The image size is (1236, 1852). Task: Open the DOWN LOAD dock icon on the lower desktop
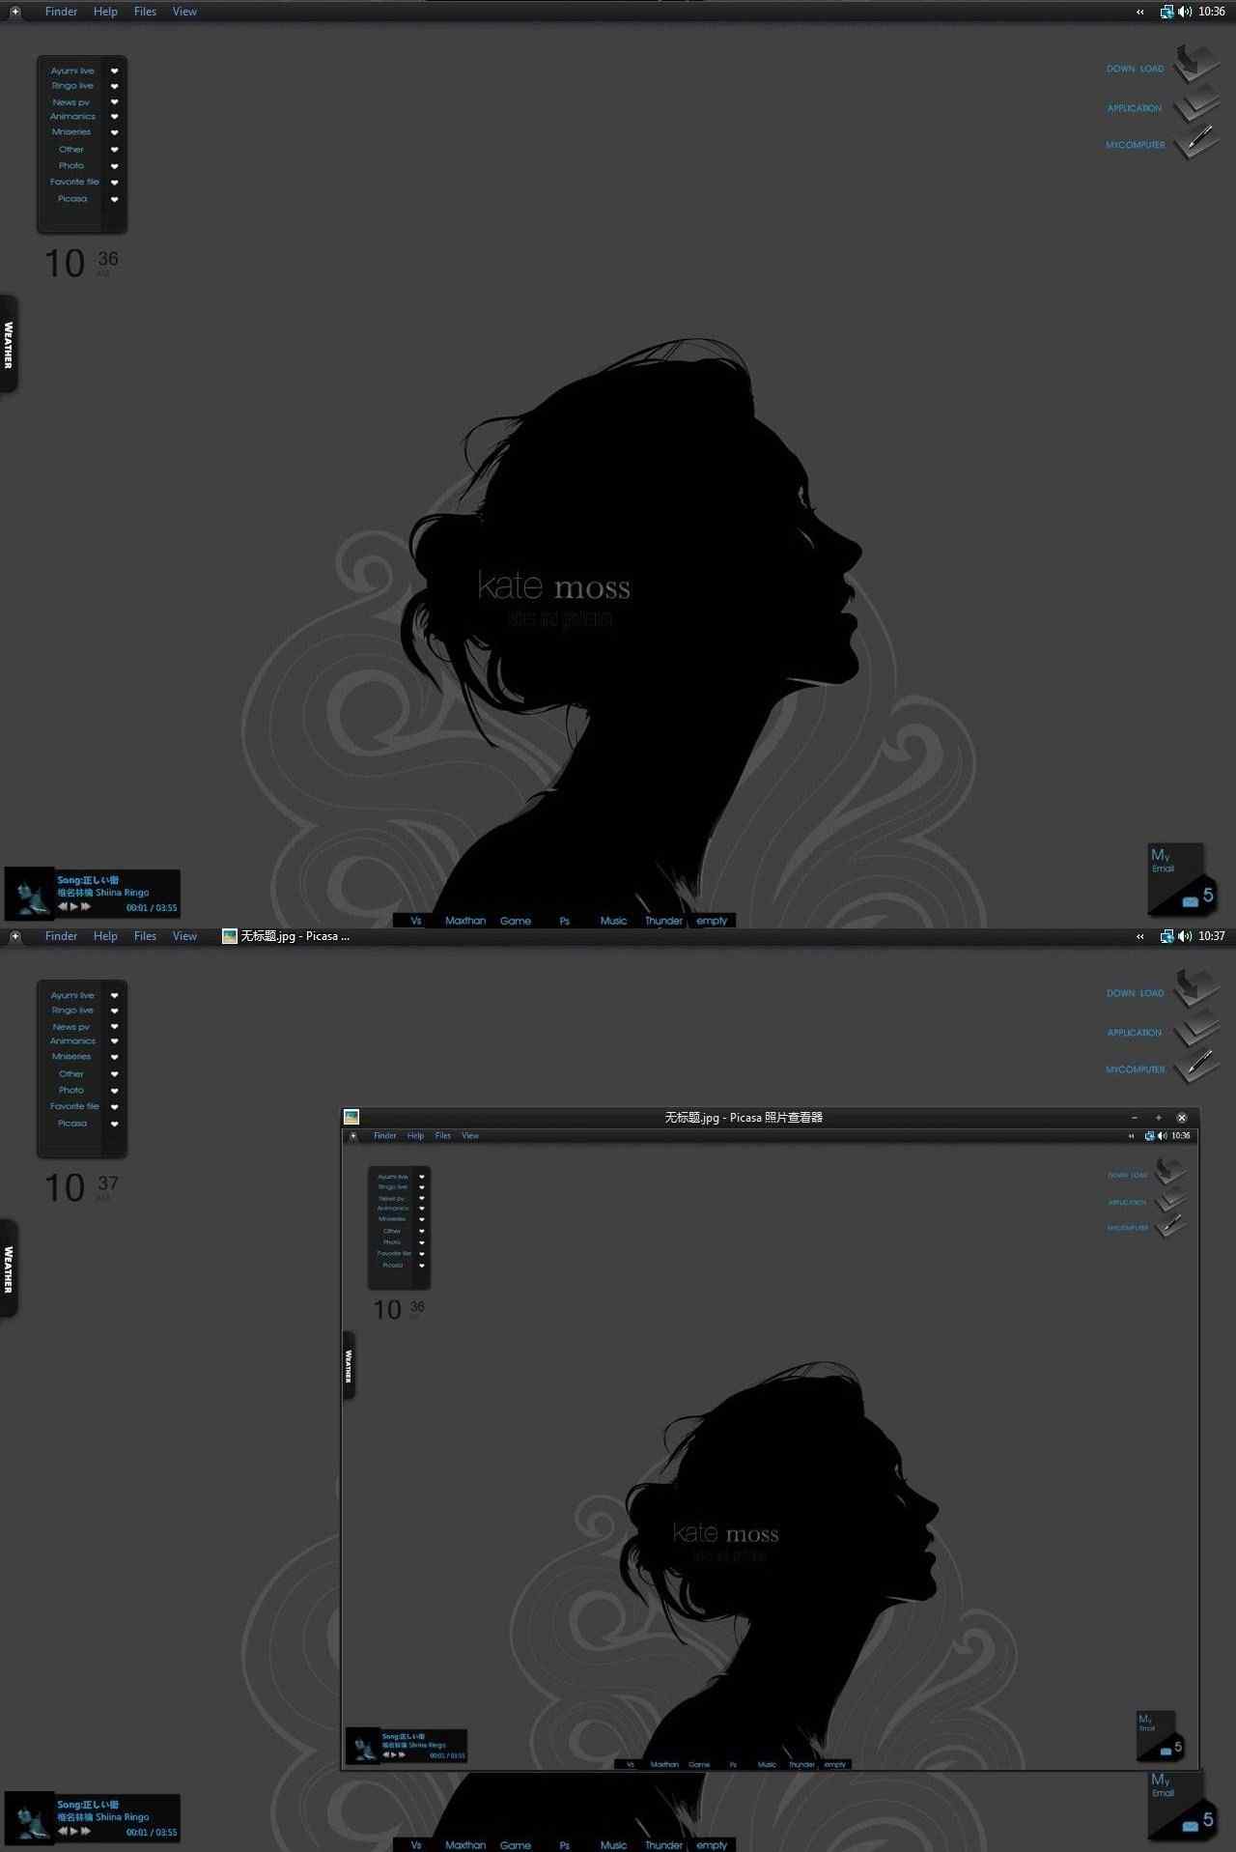pos(1195,988)
